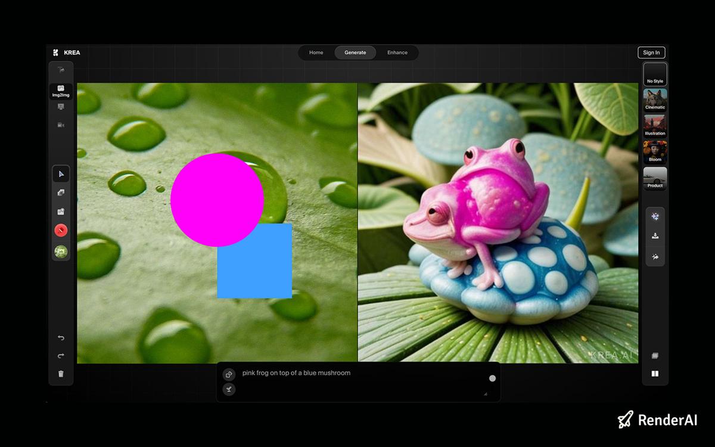
Task: Switch to the Enhance tab
Action: 397,52
